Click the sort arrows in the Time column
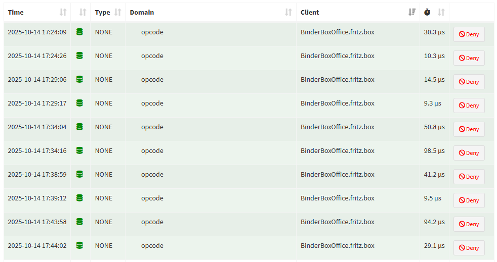Viewport: 497px width, 262px height. (63, 12)
